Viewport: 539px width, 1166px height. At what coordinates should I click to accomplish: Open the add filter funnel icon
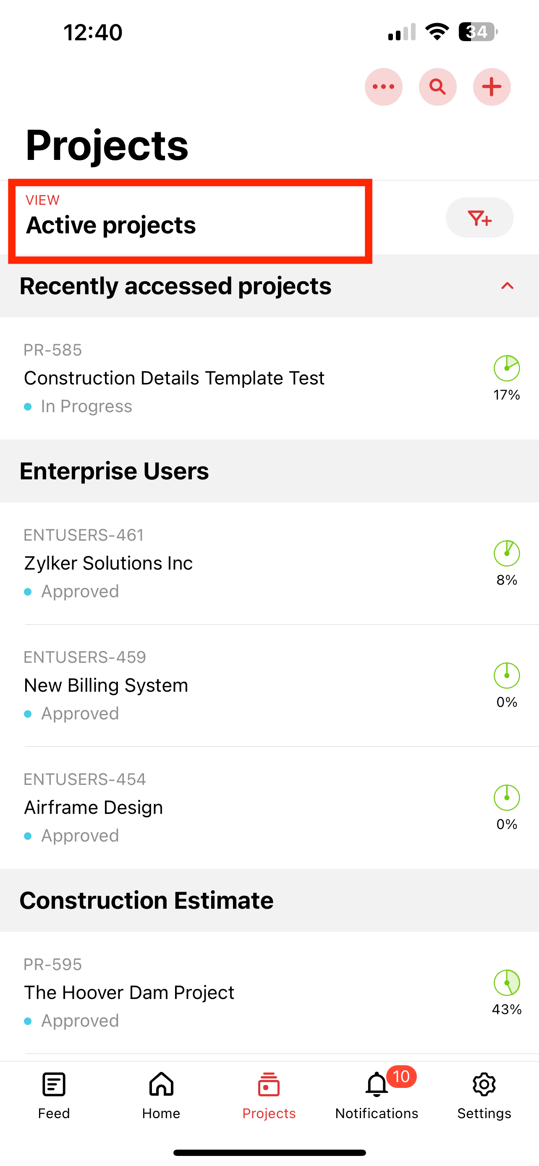[479, 218]
